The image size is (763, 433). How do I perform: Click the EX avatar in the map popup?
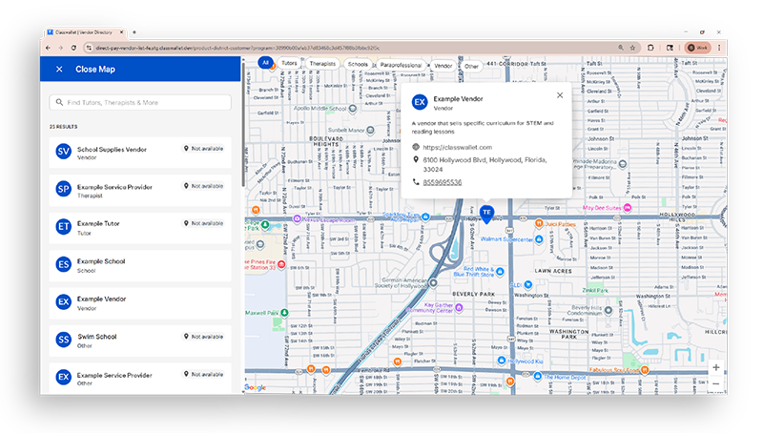point(420,102)
